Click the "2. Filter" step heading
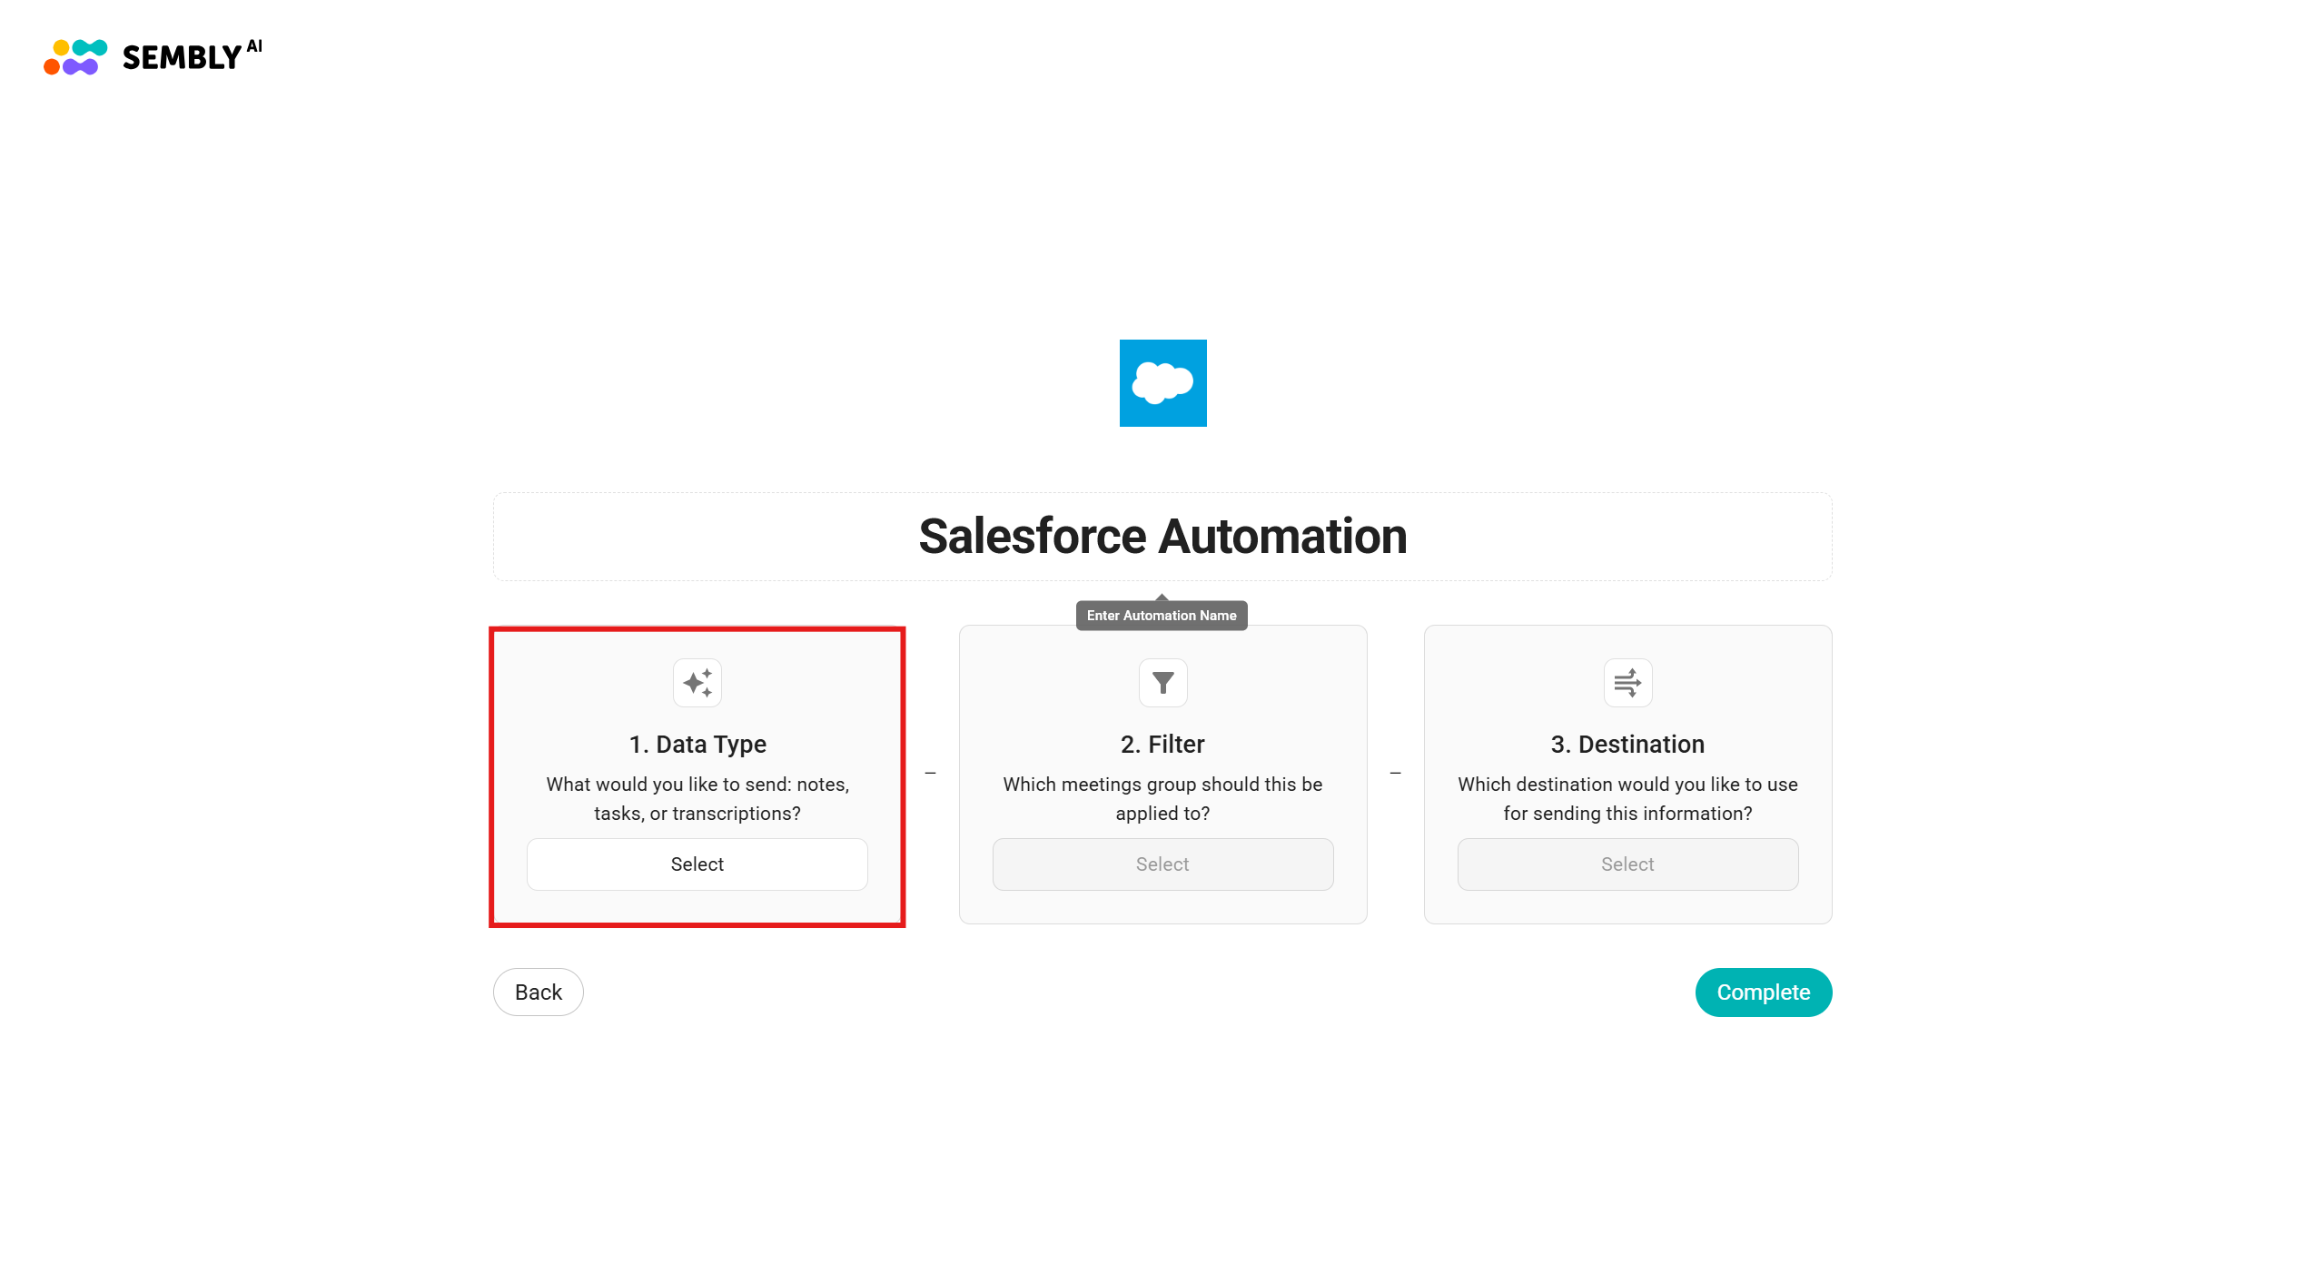The image size is (2324, 1264). coord(1162,745)
